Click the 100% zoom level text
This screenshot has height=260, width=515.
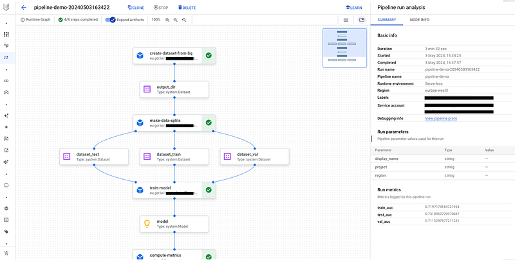point(156,20)
